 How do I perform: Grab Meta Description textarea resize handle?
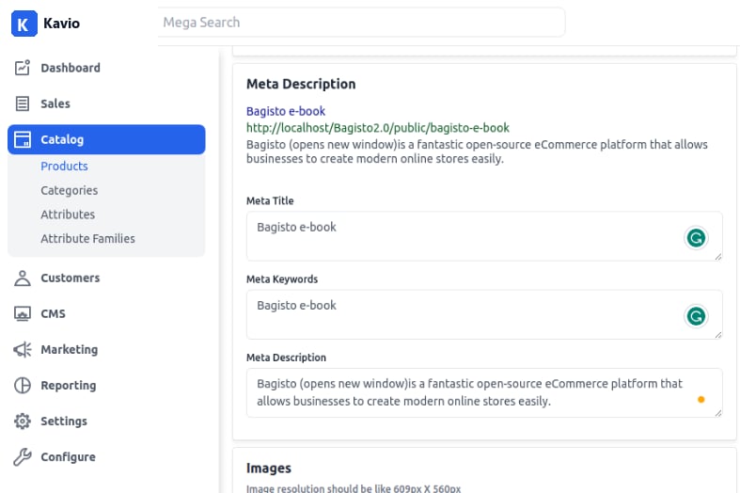(717, 413)
